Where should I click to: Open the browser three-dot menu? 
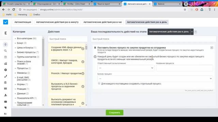[x=215, y=9]
